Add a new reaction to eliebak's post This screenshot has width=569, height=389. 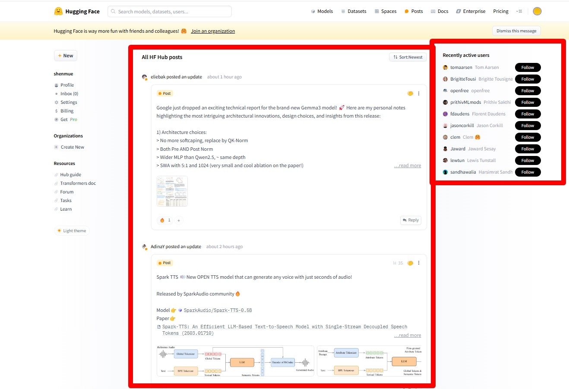[x=179, y=220]
